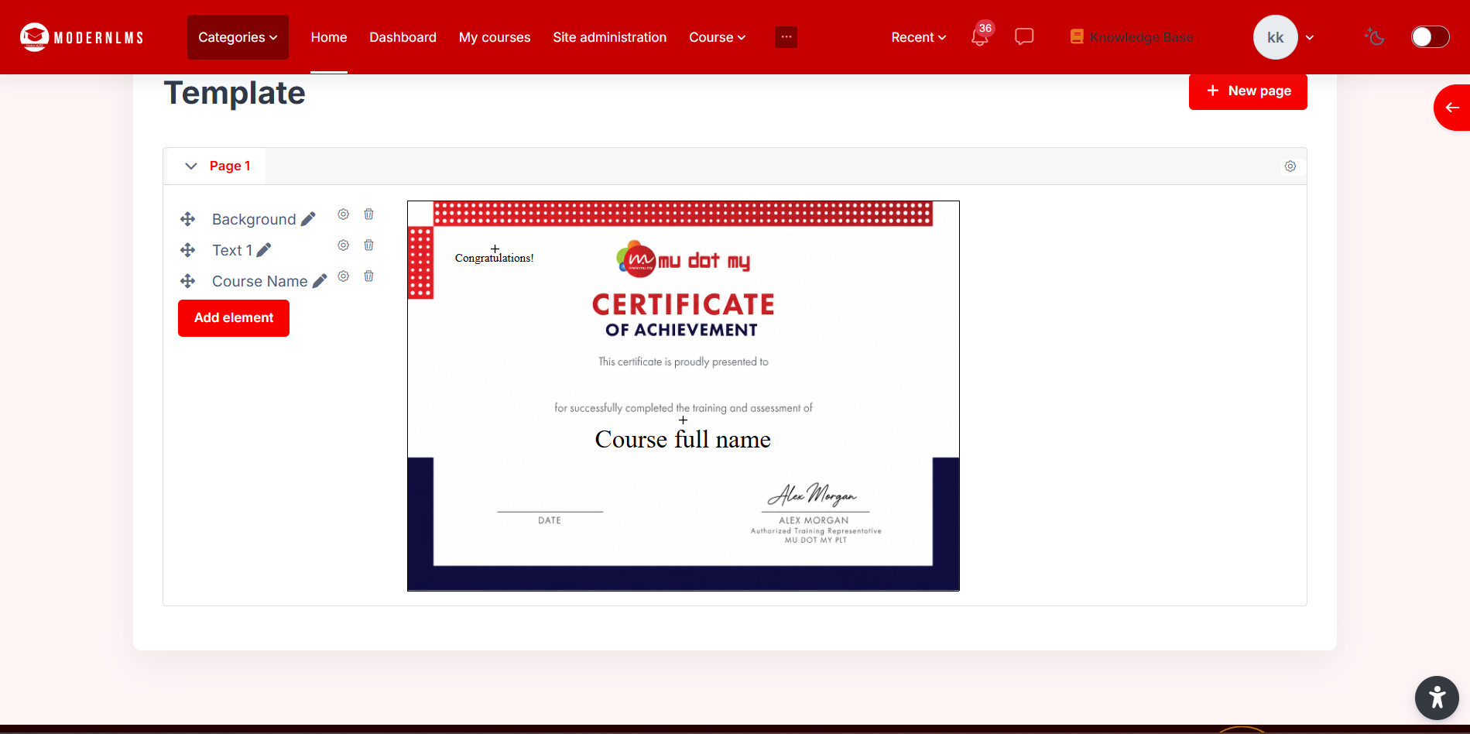Open settings gear for Course Name element
Image resolution: width=1470 pixels, height=734 pixels.
pyautogui.click(x=344, y=276)
